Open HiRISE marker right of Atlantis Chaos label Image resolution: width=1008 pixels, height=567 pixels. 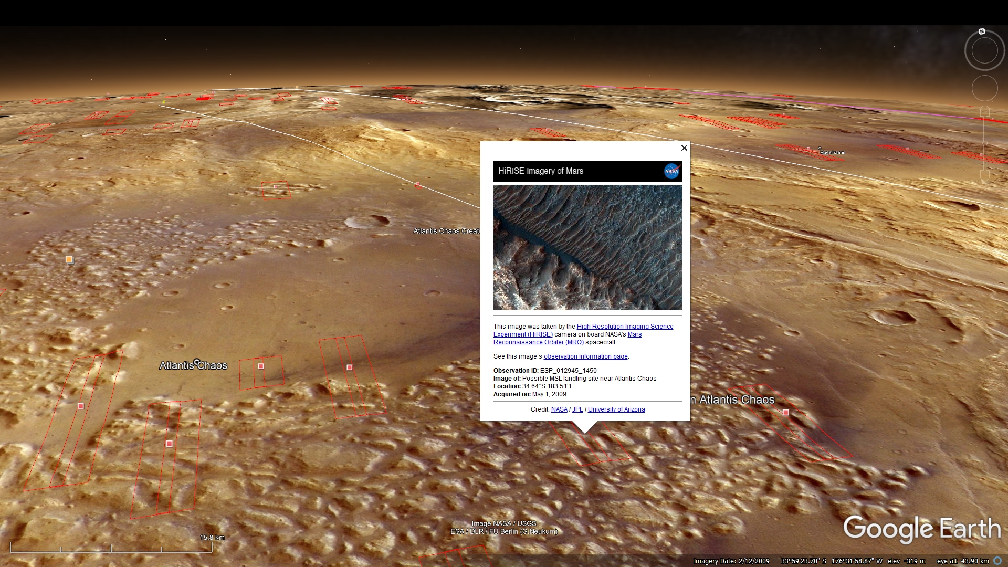261,366
